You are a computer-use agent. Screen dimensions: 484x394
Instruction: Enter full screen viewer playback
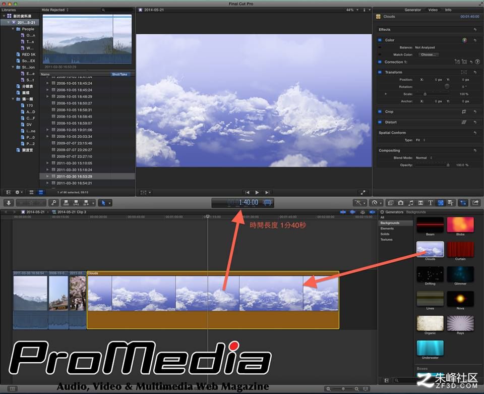tap(363, 192)
